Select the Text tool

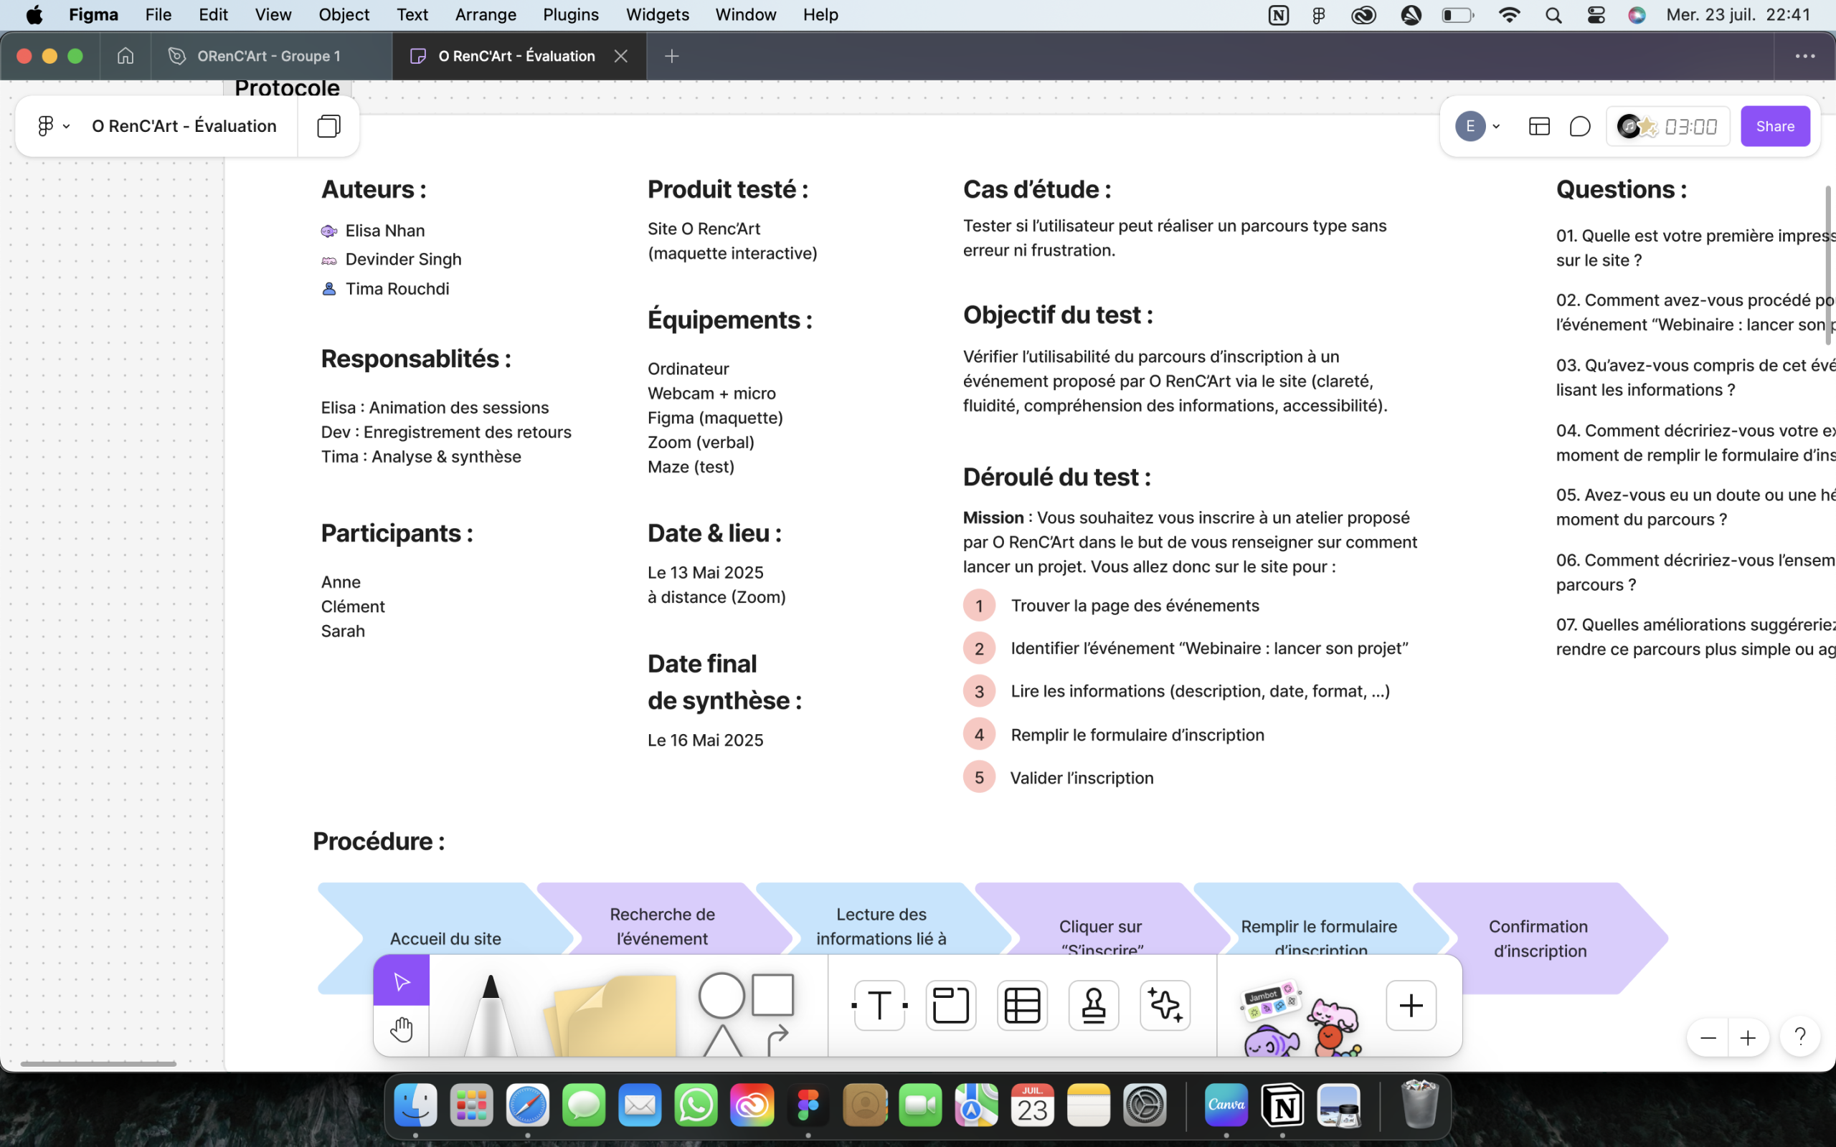coord(879,1005)
